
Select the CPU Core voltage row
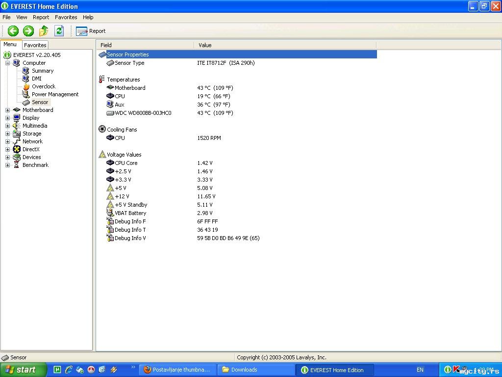pyautogui.click(x=238, y=163)
